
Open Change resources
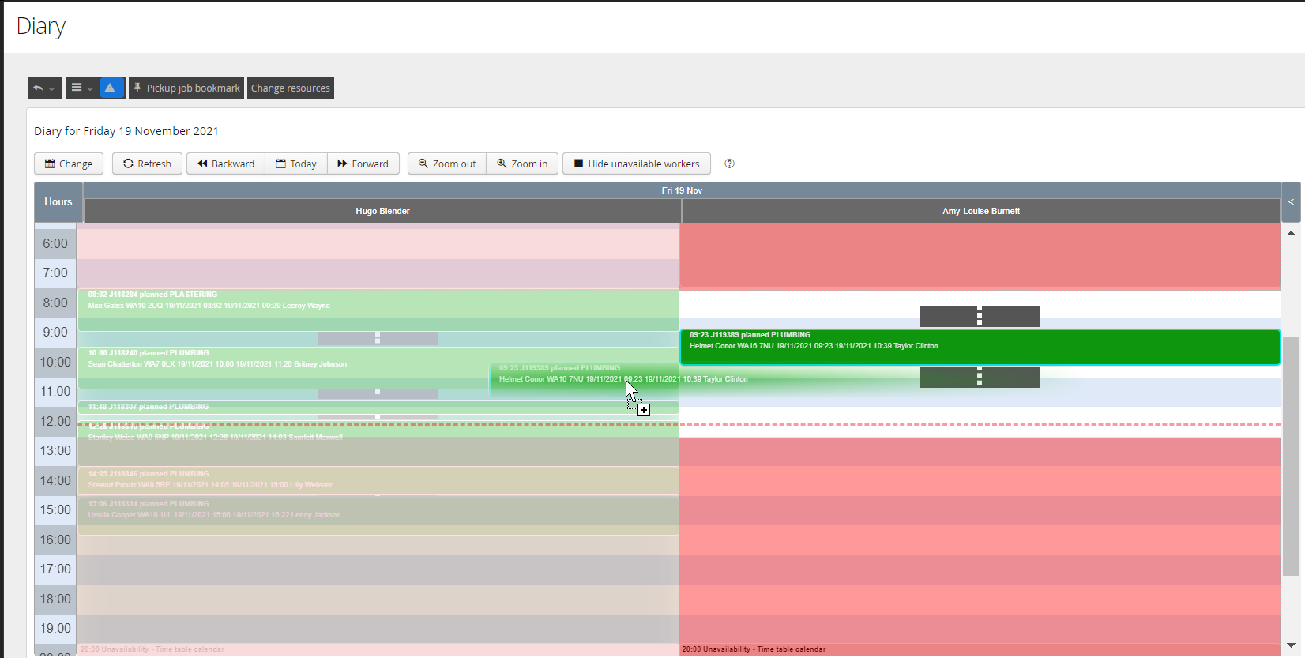[x=291, y=88]
